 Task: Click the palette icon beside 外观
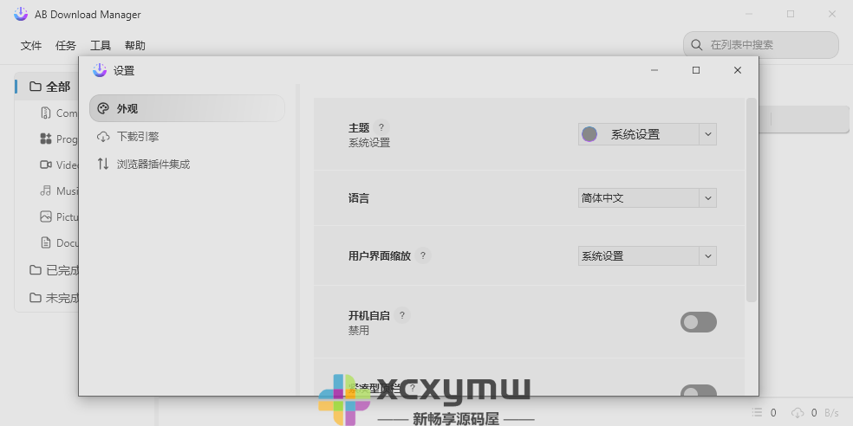(103, 108)
